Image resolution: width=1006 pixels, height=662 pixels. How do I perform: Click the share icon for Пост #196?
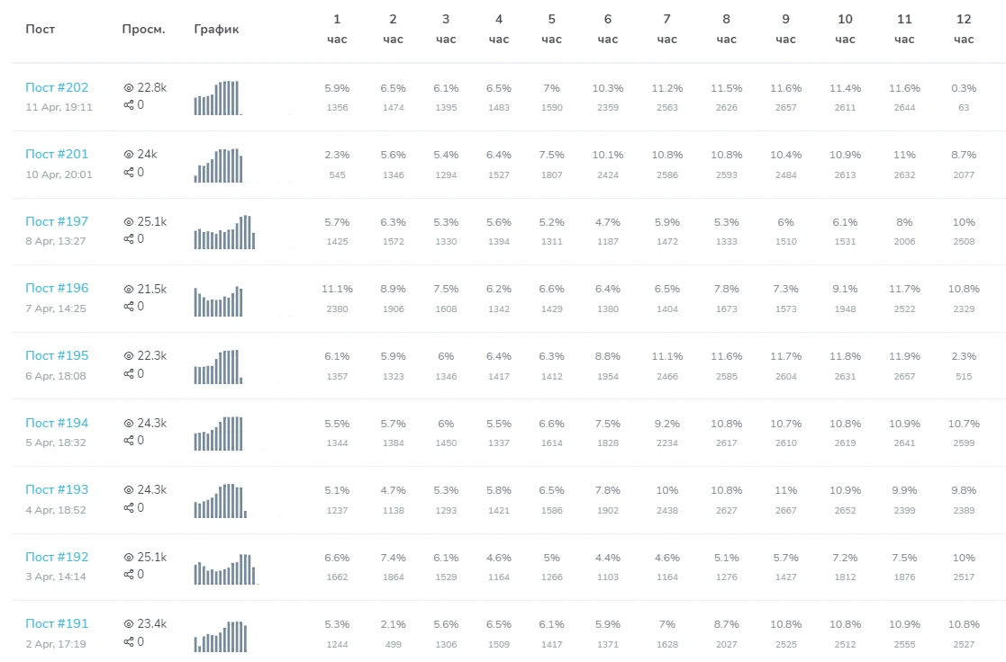point(128,307)
